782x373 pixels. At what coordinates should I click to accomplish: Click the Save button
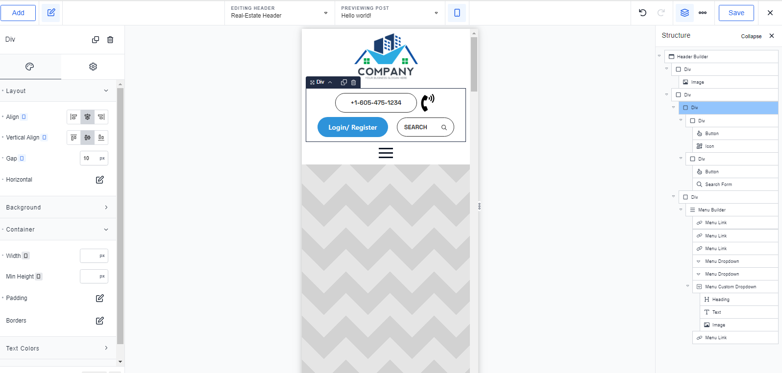point(736,13)
